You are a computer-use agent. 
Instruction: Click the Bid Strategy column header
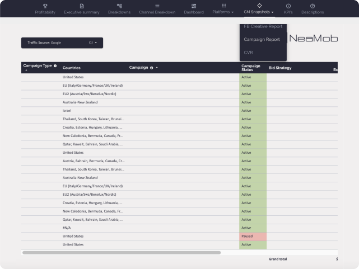280,68
